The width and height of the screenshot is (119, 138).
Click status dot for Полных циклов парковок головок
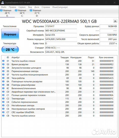click(3, 95)
